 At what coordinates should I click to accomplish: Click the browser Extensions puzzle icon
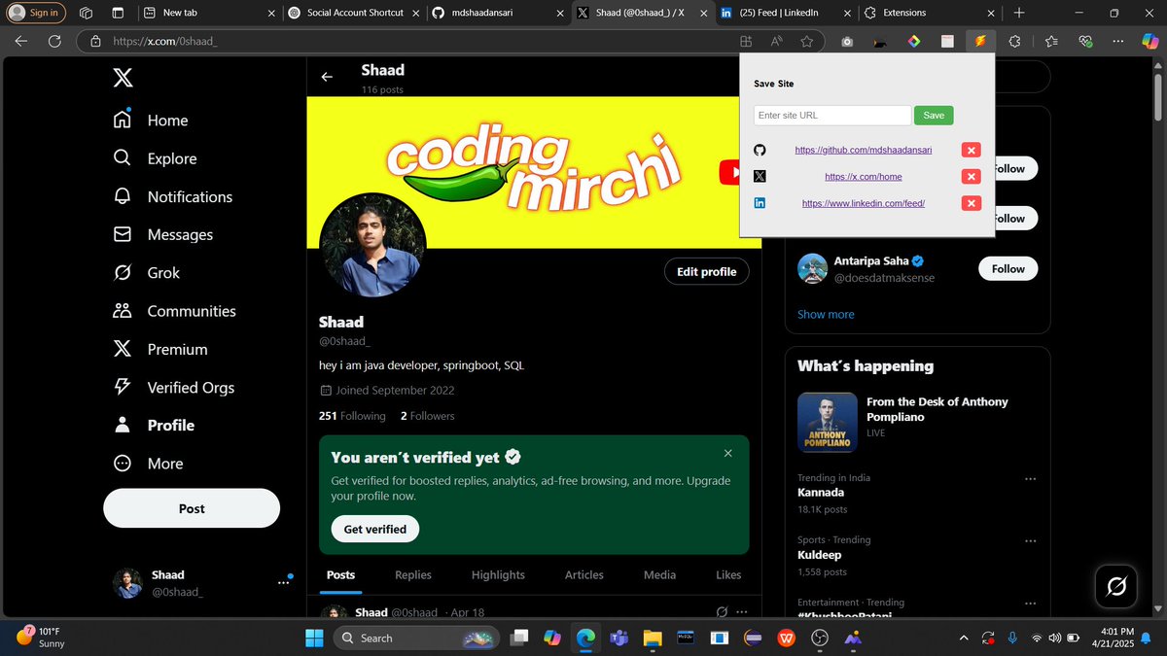coord(1015,41)
